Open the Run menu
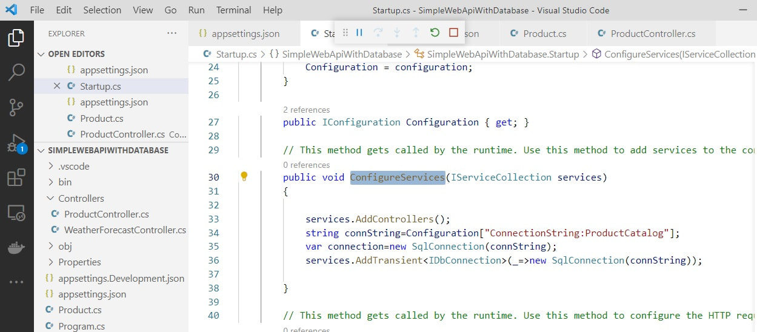 (x=196, y=10)
